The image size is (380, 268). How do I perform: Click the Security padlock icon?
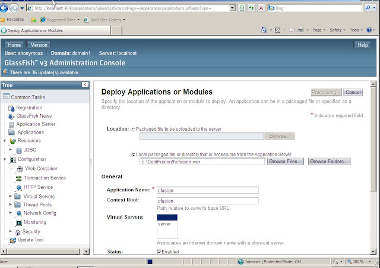pos(17,232)
